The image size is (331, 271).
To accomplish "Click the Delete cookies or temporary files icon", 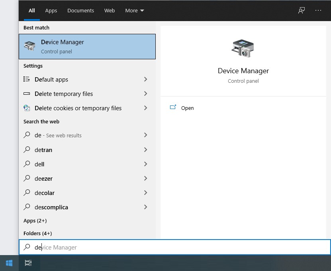I will click(27, 108).
